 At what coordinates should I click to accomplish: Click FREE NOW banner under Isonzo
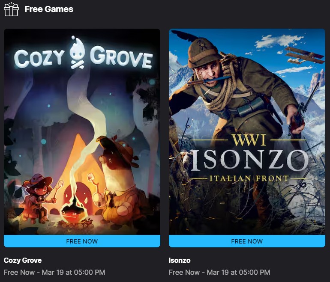(247, 241)
